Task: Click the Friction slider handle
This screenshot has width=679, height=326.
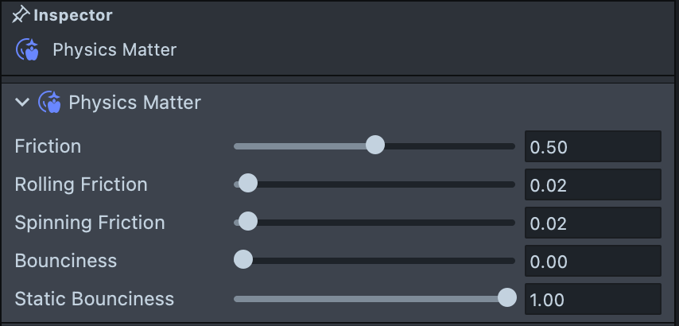Action: click(x=374, y=146)
